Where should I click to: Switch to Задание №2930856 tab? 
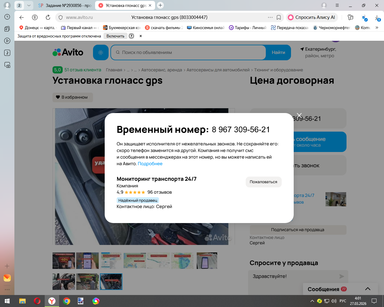pyautogui.click(x=66, y=5)
